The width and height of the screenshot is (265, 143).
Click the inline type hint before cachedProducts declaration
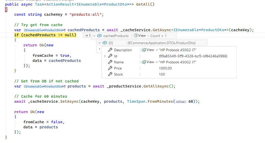45,30
